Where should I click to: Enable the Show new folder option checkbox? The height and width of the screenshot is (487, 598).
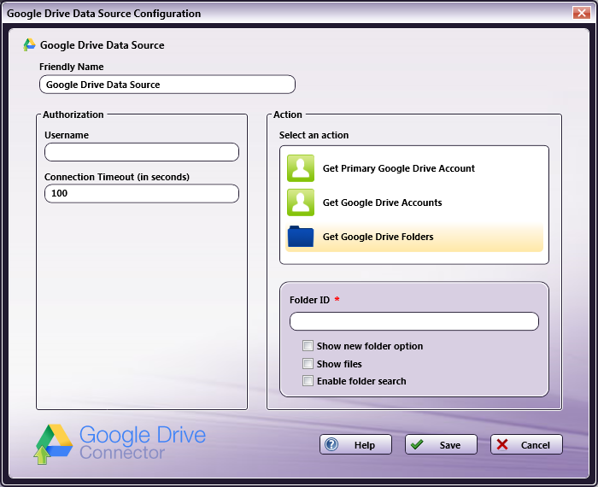click(308, 346)
